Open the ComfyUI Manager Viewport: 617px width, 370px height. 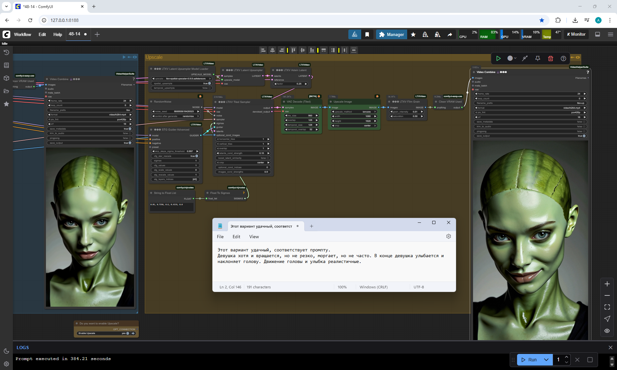point(391,34)
